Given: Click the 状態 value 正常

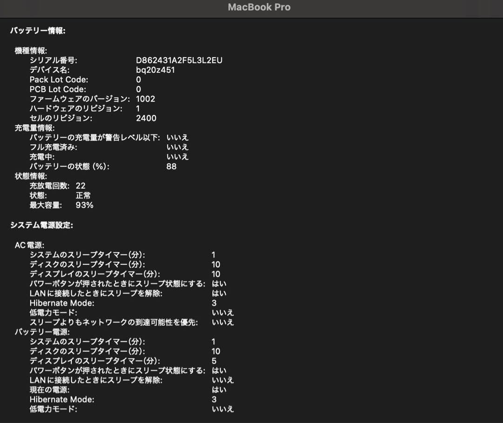Looking at the screenshot, I should click(x=83, y=195).
